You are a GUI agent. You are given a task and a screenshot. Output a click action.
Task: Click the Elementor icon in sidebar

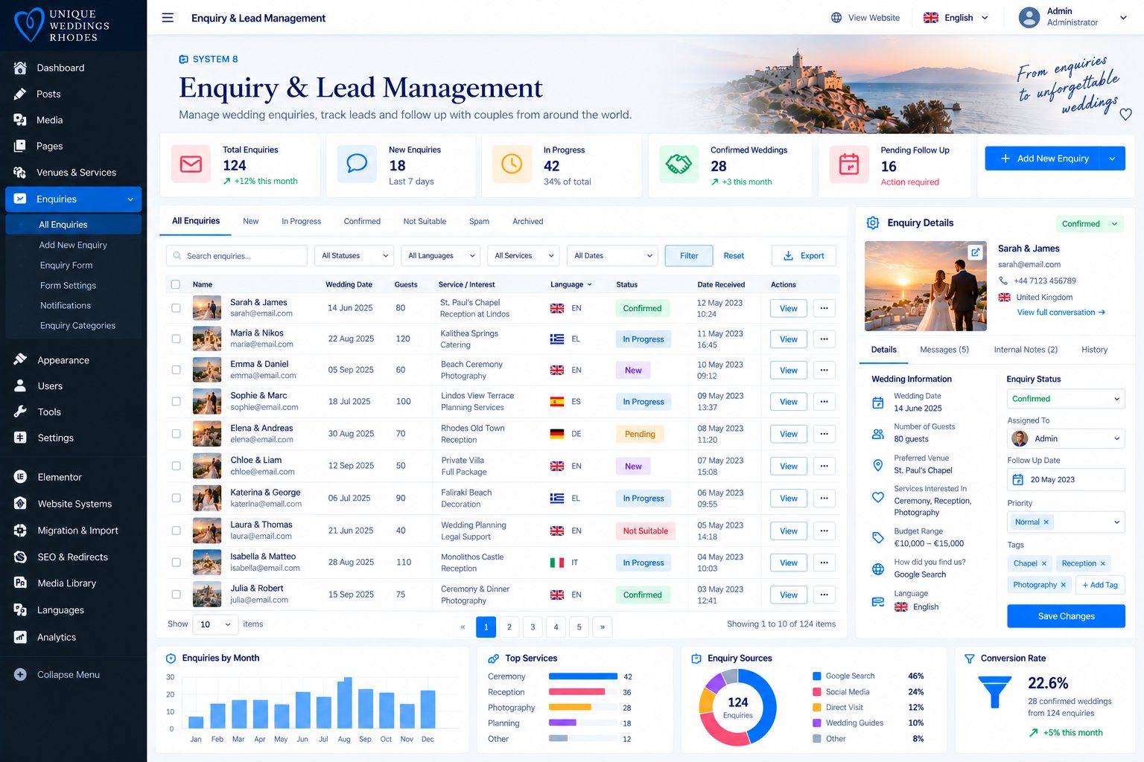tap(20, 477)
